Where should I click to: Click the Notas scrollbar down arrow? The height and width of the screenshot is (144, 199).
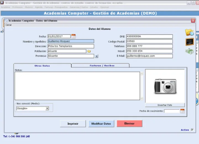click(x=142, y=98)
